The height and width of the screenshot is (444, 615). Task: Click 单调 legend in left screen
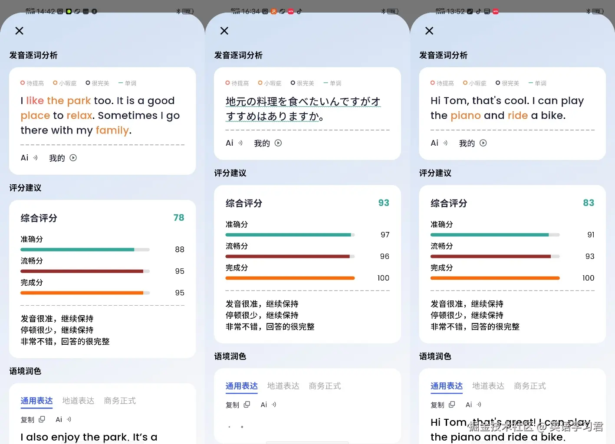point(127,83)
